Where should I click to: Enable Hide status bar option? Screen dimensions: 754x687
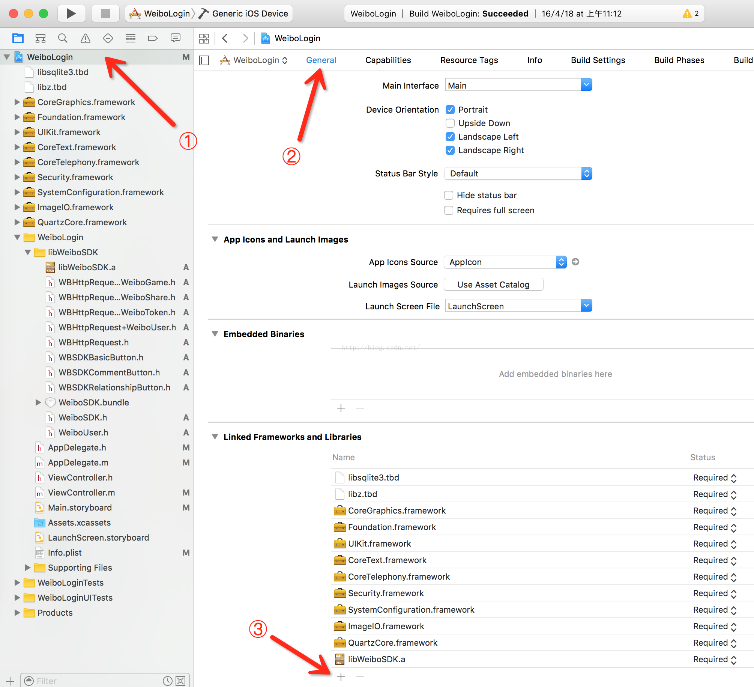click(x=449, y=195)
